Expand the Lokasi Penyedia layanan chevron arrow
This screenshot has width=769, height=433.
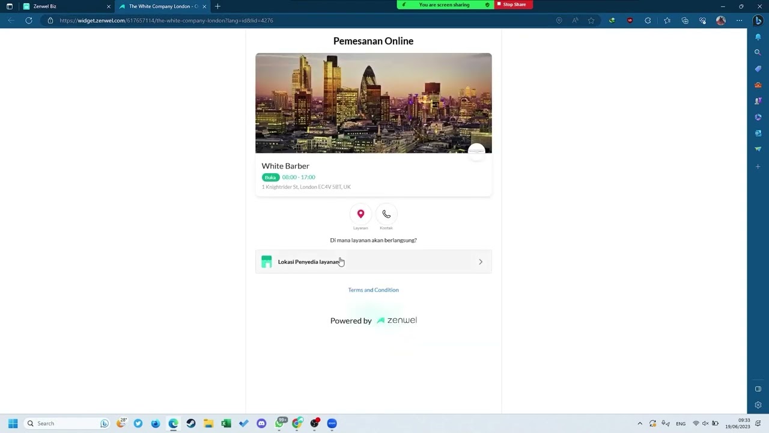[x=480, y=262]
